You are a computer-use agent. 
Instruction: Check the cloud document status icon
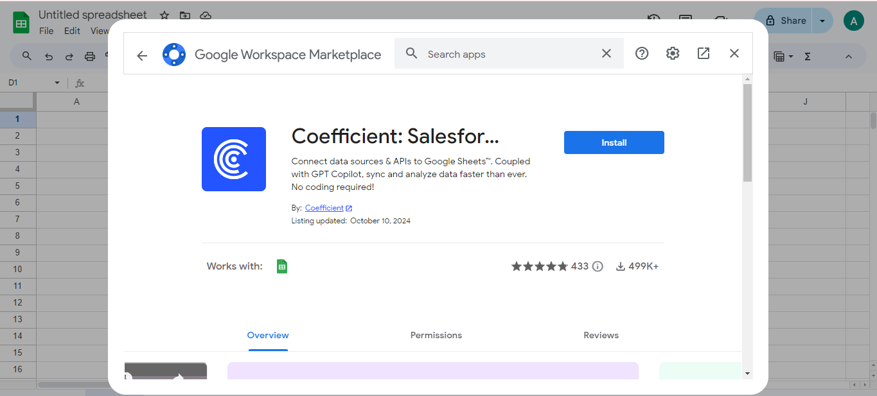click(206, 15)
